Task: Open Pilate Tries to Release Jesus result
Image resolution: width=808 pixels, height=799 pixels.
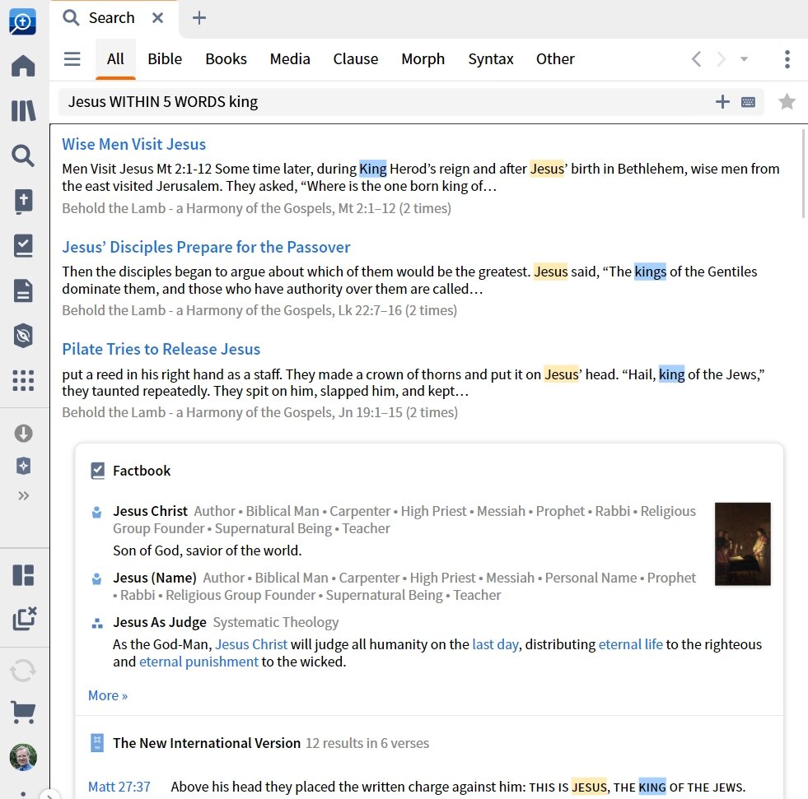Action: pyautogui.click(x=161, y=349)
